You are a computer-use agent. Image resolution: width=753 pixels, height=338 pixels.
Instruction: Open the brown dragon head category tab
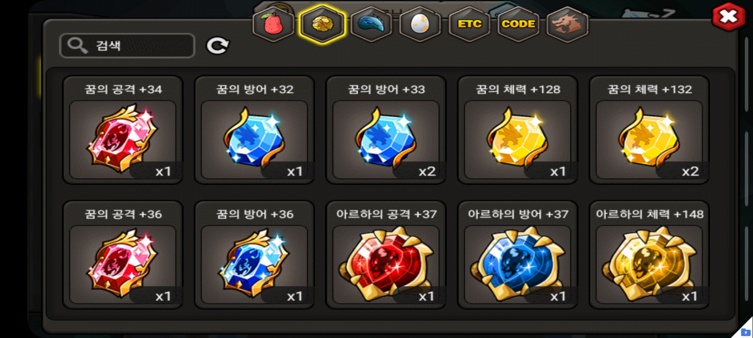(x=567, y=24)
